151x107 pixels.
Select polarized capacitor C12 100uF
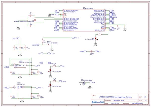click(x=39, y=96)
